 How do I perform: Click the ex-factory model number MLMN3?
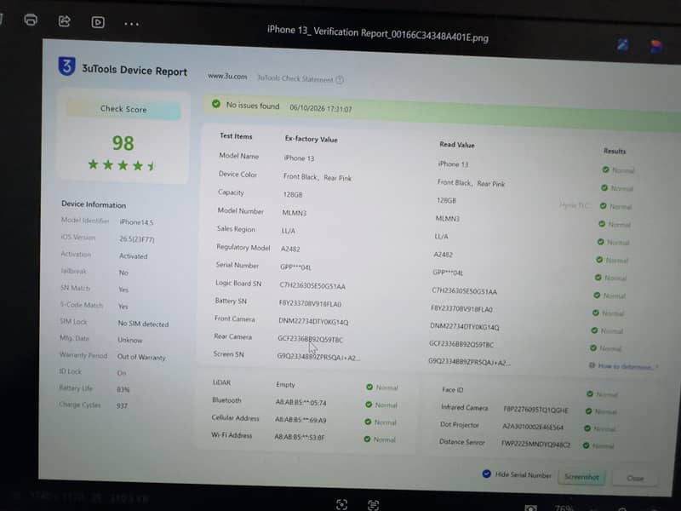coord(294,213)
